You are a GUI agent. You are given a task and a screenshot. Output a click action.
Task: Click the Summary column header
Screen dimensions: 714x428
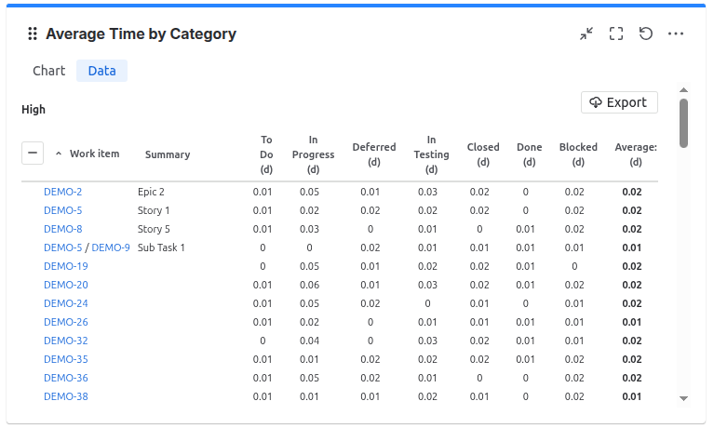coord(168,154)
